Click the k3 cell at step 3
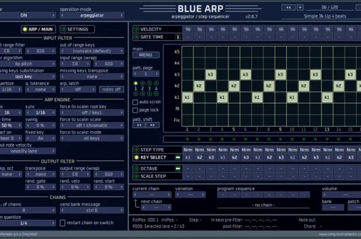 210,75
